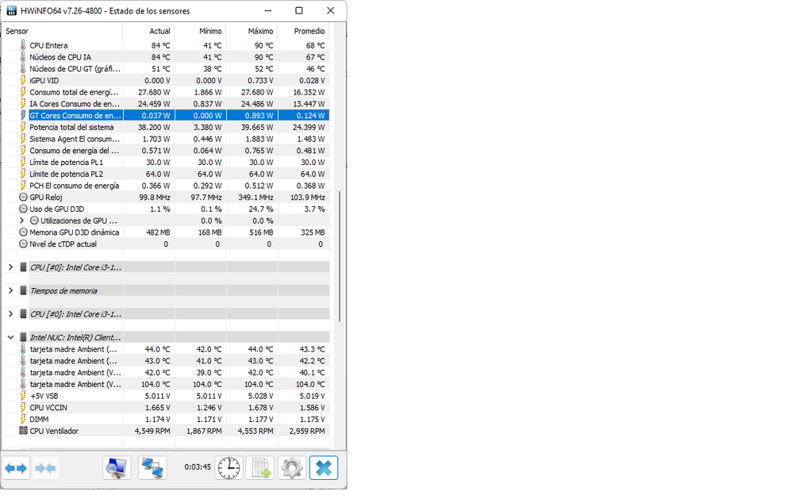
Task: Close the HWiNFO64 window
Action: 330,10
